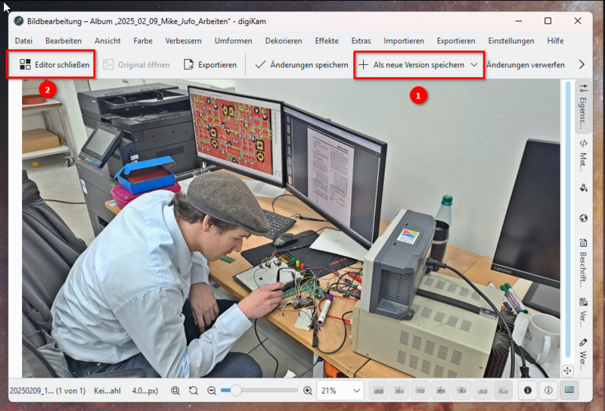Screen dimensions: 605x411
Task: Open the map sidebar tab with globe icon
Action: click(583, 218)
